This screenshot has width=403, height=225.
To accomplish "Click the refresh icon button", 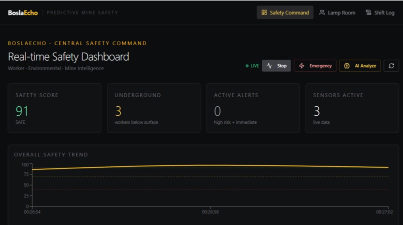I will point(391,66).
